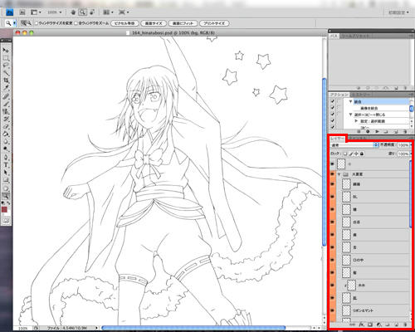Switch to the チャンネル tab
This screenshot has width=415, height=332.
tap(358, 138)
